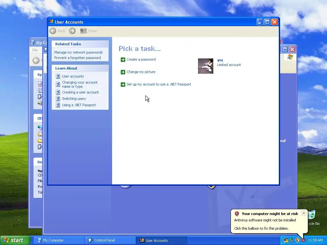
Task: Go to Home in User Accounts toolbar
Action: (89, 31)
